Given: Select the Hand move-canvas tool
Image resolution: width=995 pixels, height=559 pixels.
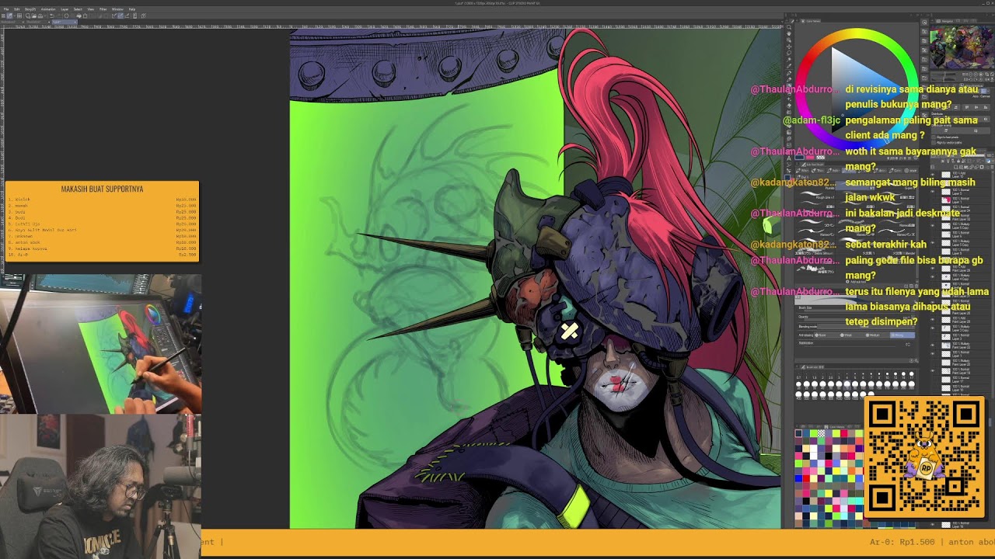Looking at the screenshot, I should click(x=789, y=34).
